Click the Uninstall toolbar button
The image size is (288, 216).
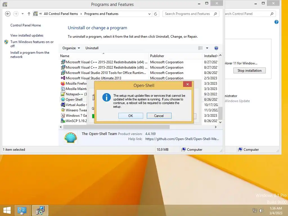pos(92,48)
